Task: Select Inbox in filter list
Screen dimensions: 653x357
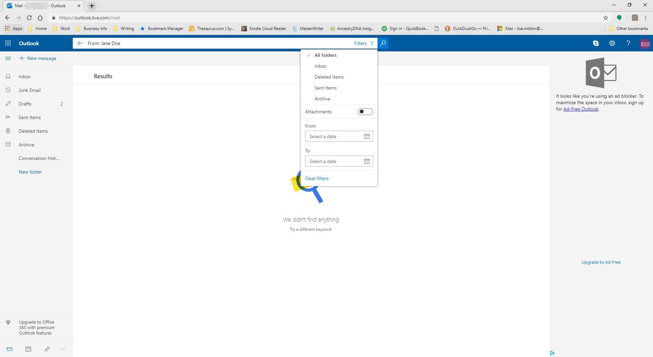Action: (x=339, y=66)
